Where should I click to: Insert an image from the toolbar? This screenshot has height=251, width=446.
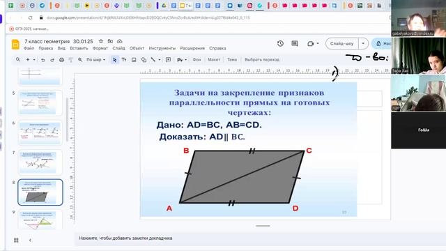pyautogui.click(x=134, y=60)
